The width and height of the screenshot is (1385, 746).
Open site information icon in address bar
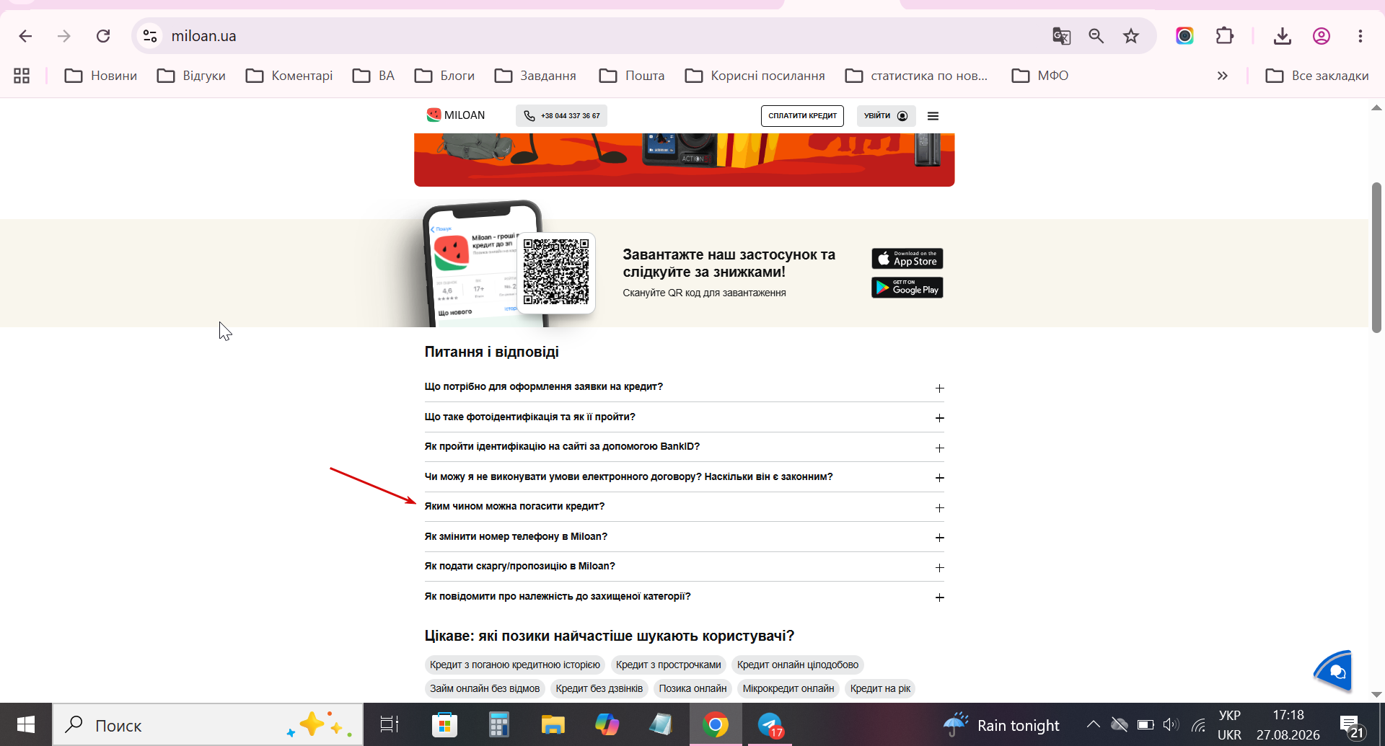[x=150, y=36]
